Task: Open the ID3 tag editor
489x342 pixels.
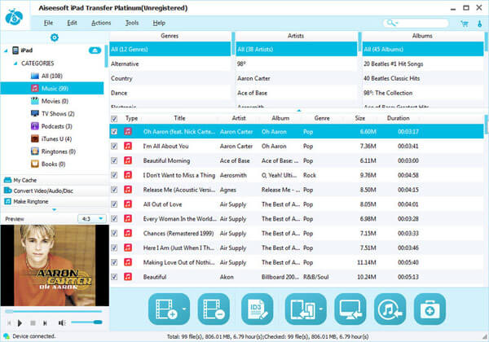Action: 258,309
